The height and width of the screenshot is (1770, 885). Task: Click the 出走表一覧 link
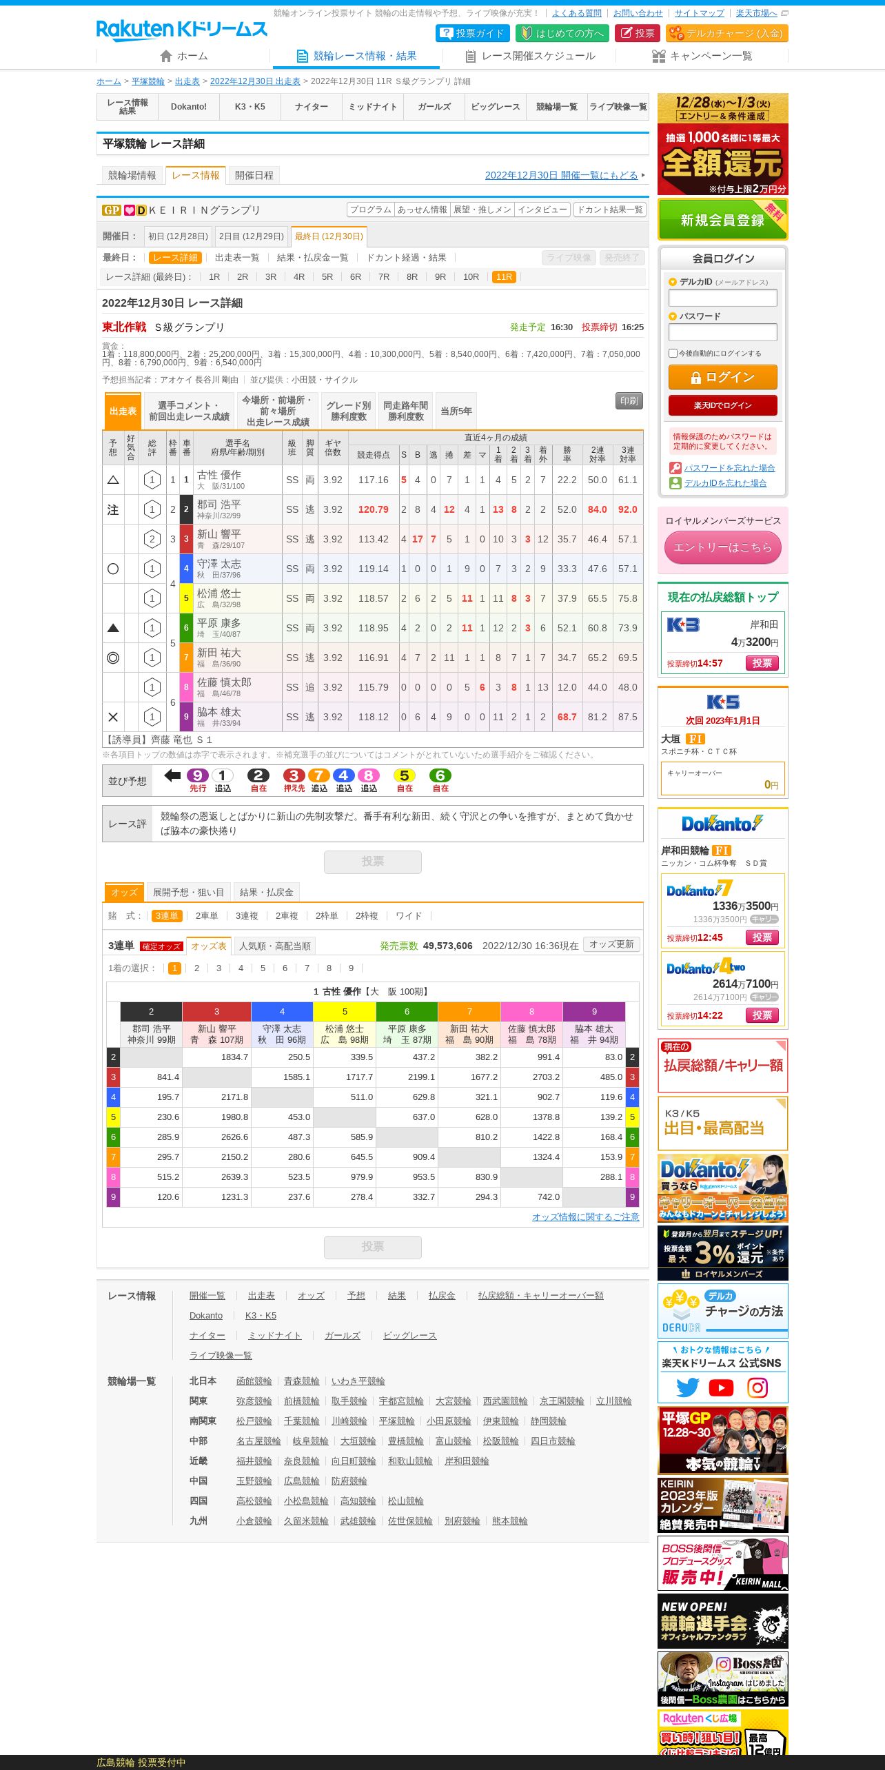click(237, 258)
